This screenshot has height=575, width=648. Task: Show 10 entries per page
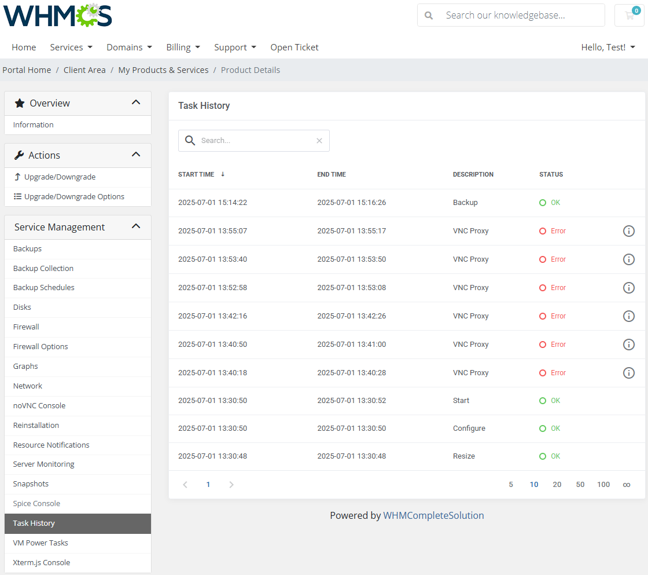point(534,485)
